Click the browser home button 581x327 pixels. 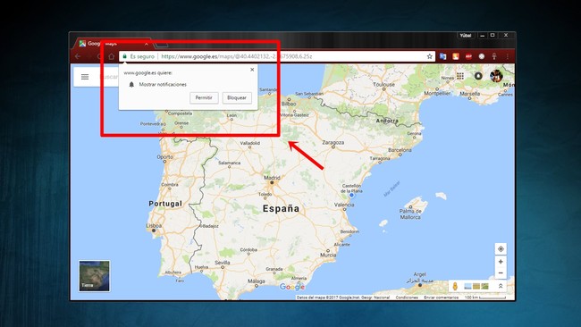[111, 56]
